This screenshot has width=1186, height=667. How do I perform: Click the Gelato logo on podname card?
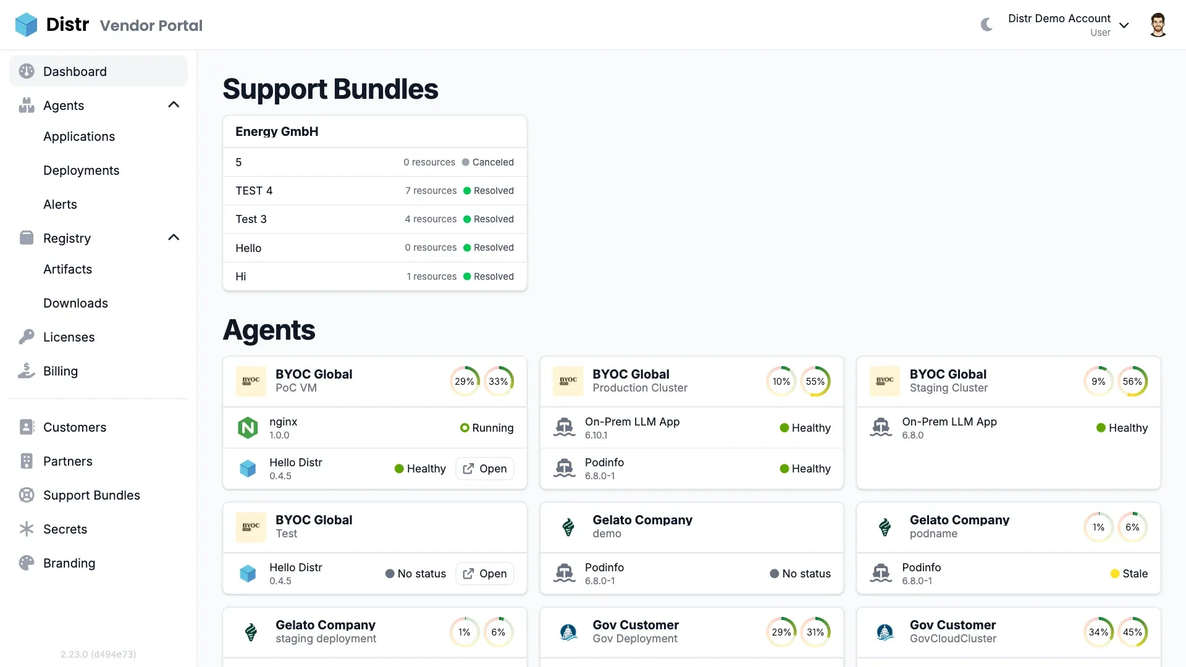point(885,527)
